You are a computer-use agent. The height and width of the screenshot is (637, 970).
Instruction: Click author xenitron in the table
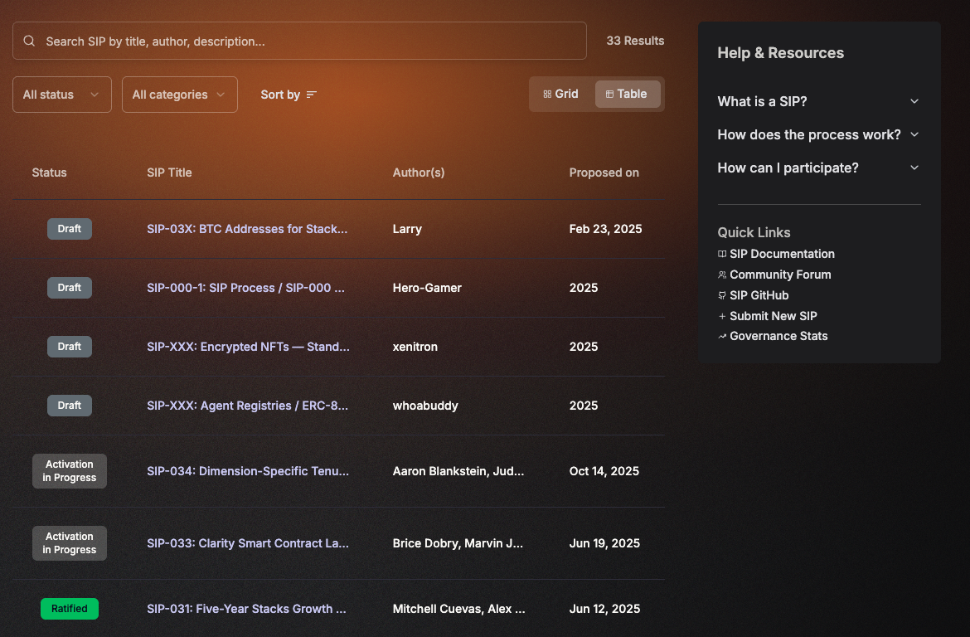pos(415,347)
